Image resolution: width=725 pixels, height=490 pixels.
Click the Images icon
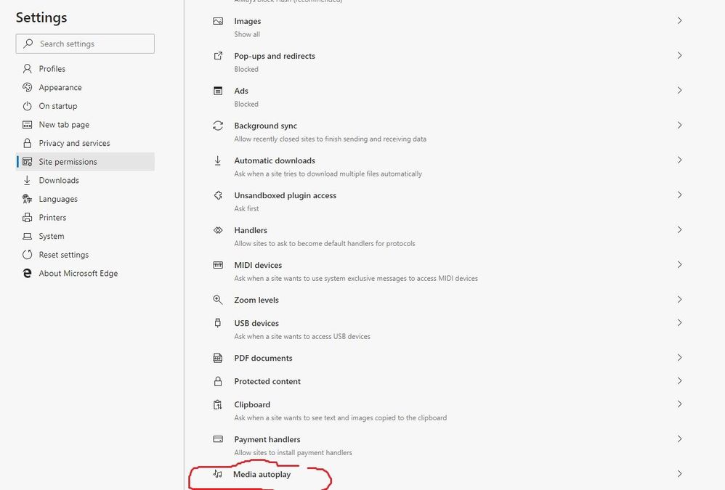tap(218, 21)
